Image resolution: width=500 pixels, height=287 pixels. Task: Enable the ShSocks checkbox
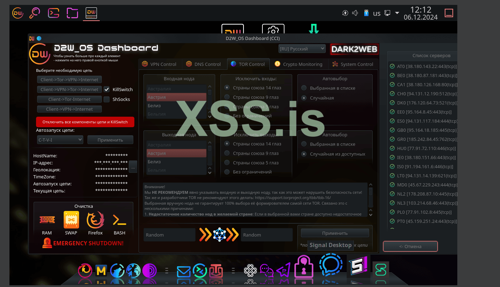pos(107,99)
